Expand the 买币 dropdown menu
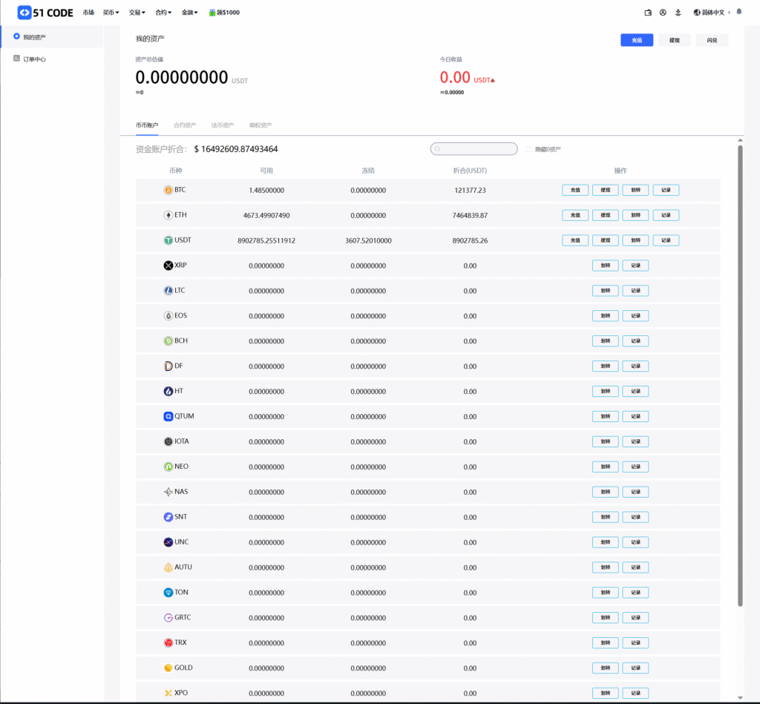This screenshot has width=760, height=704. [x=111, y=13]
